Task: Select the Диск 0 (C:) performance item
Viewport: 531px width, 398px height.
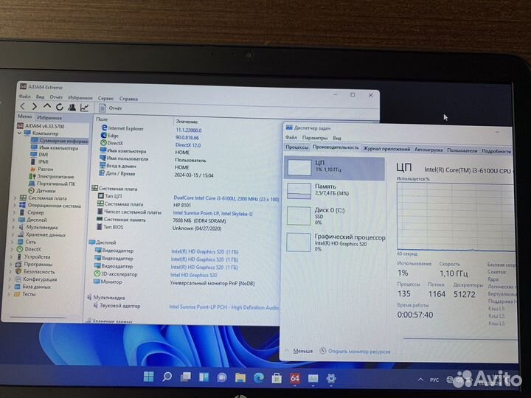Action: pyautogui.click(x=335, y=216)
